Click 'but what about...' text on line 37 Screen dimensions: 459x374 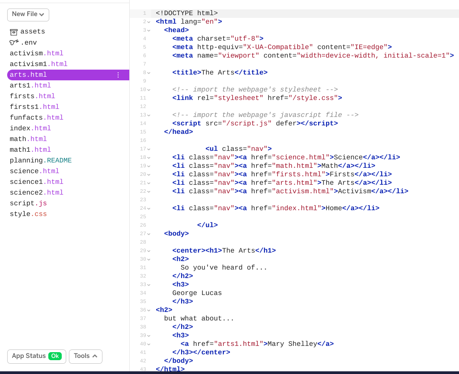pos(199,318)
